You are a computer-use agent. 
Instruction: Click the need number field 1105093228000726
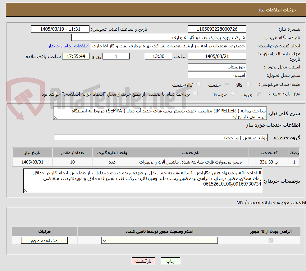coord(217,29)
